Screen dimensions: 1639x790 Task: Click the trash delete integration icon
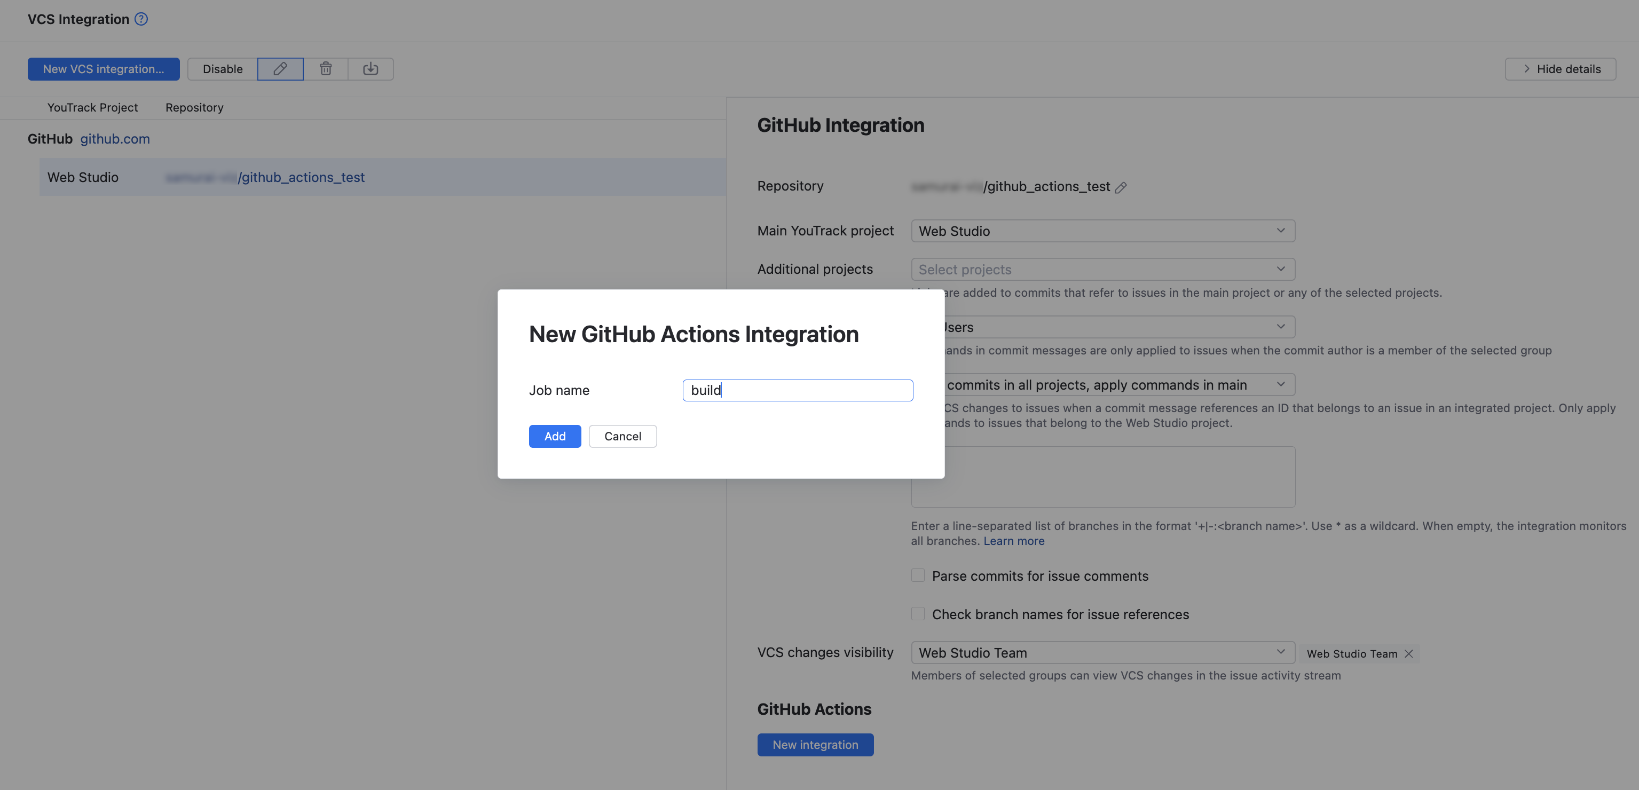[326, 69]
